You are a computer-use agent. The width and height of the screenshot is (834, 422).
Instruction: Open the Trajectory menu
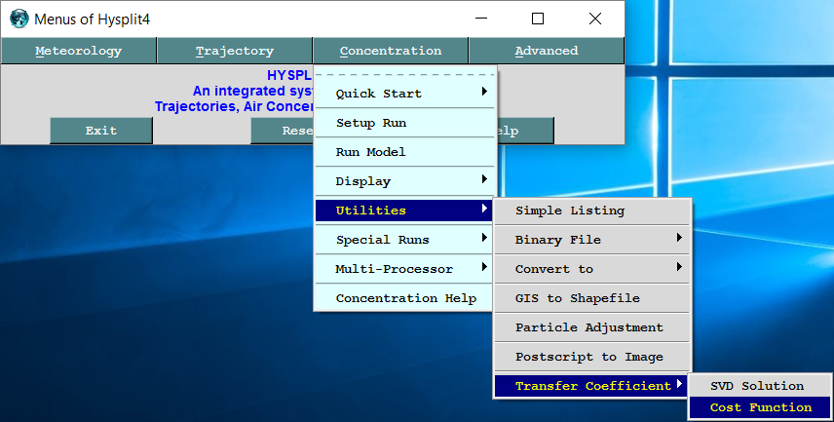(234, 51)
